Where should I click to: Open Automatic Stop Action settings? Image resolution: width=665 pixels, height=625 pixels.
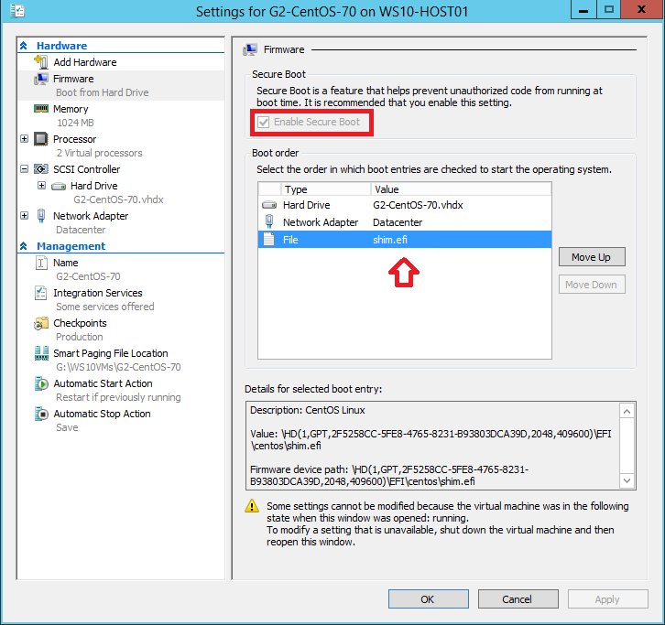pyautogui.click(x=102, y=414)
